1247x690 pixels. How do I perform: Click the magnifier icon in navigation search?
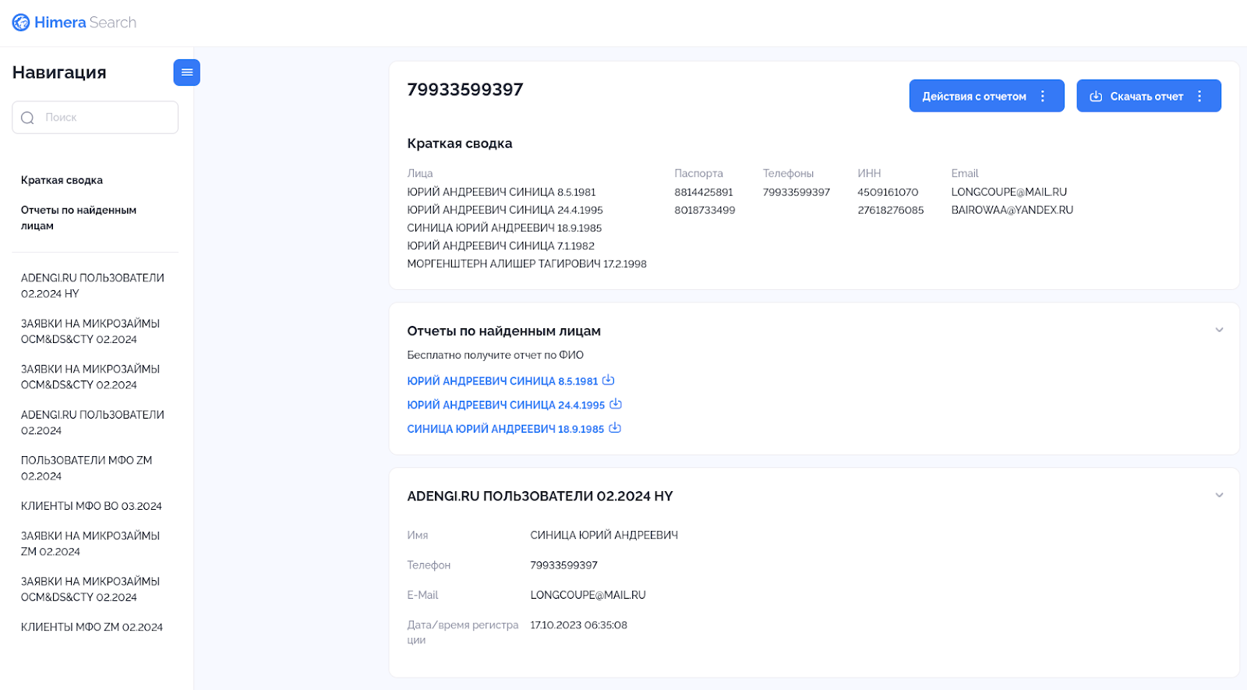[28, 118]
